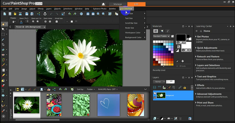
Task: Collapse Organizer with chevron arrow
Action: click(145, 89)
